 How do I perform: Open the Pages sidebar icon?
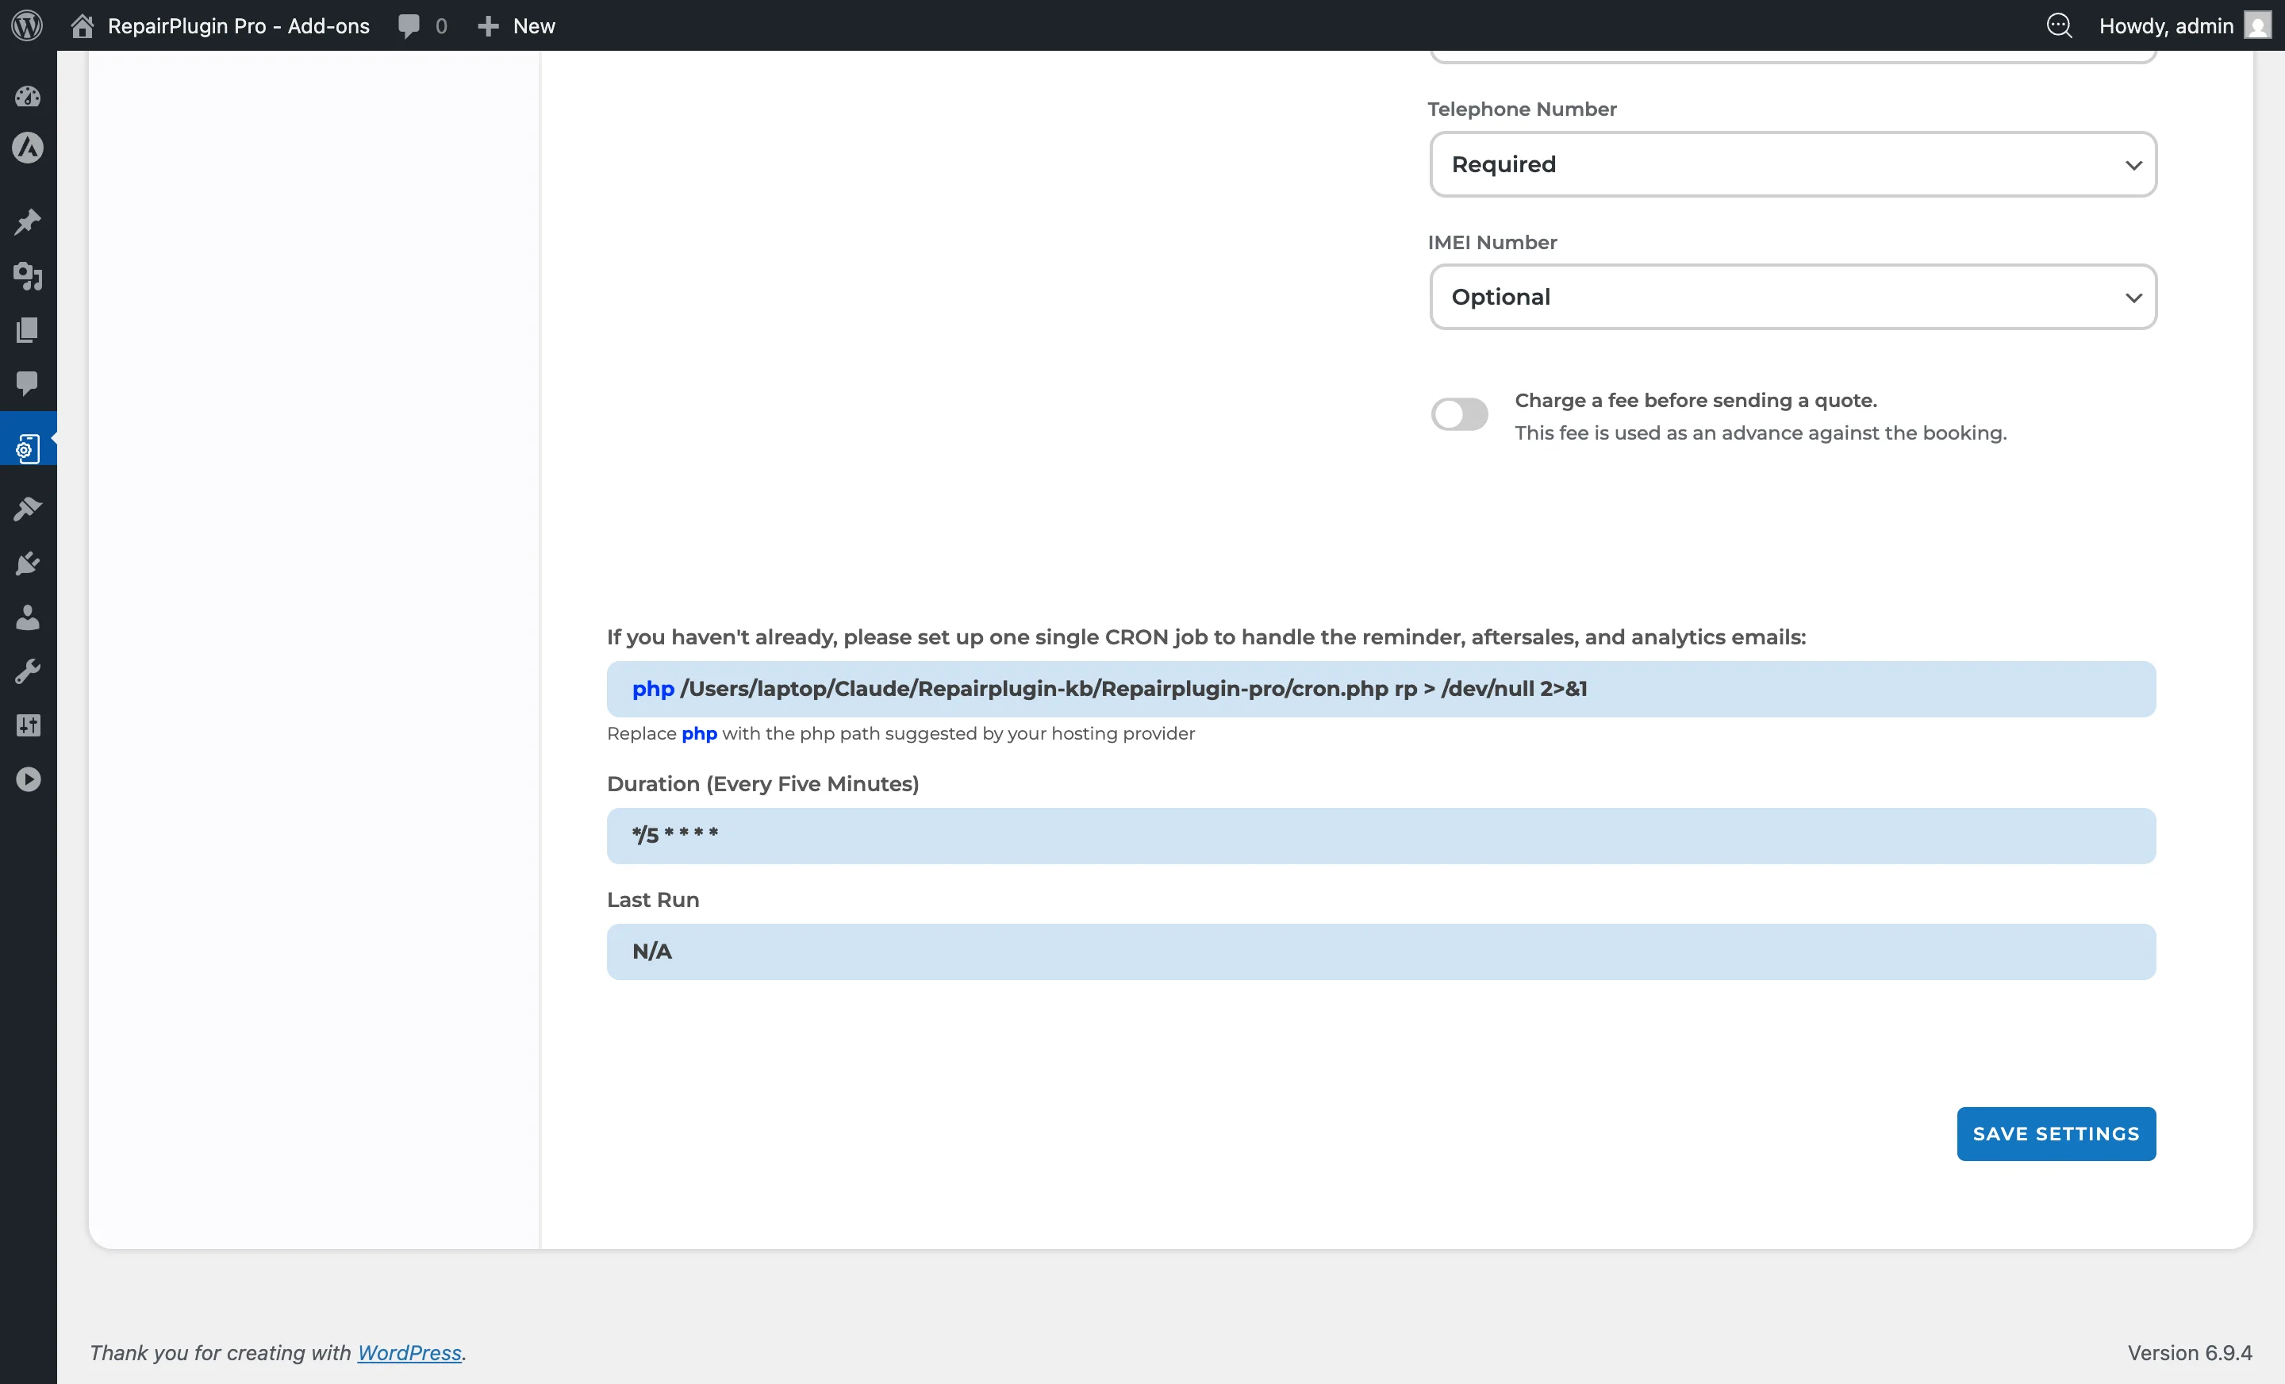click(x=28, y=330)
